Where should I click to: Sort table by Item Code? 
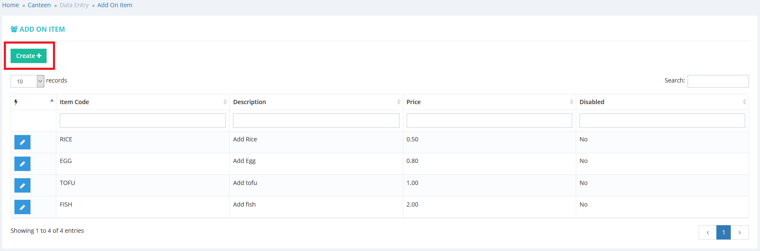(x=142, y=102)
